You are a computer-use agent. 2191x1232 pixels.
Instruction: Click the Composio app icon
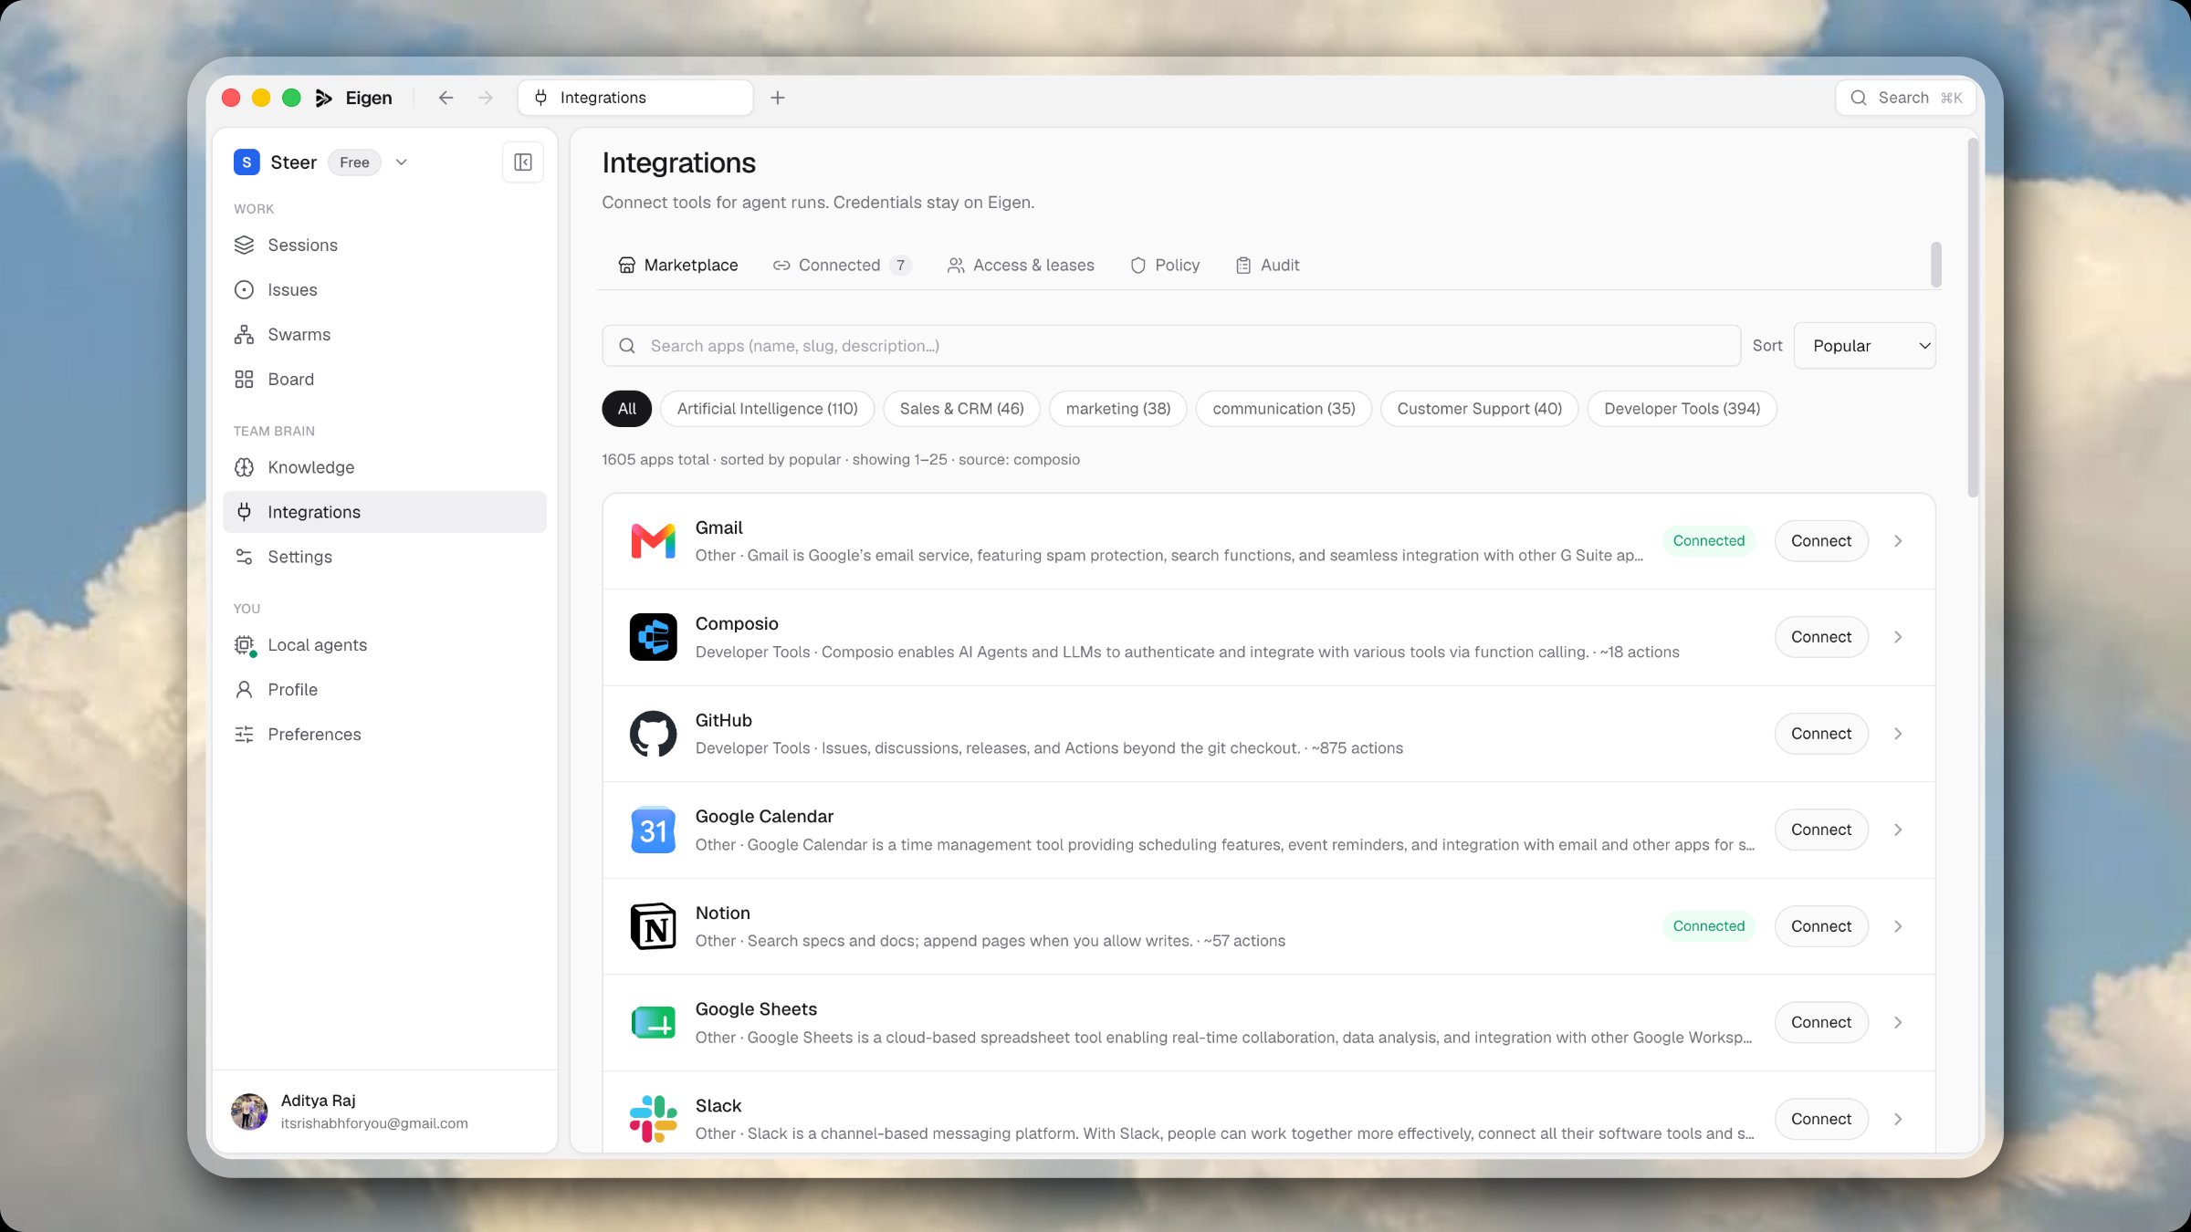654,637
